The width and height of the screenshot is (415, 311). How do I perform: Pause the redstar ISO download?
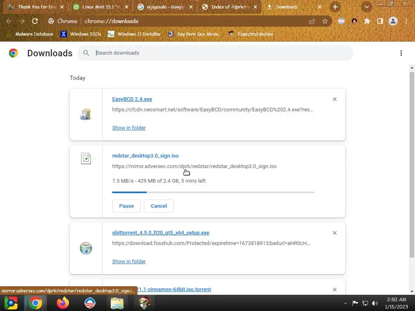(x=126, y=206)
